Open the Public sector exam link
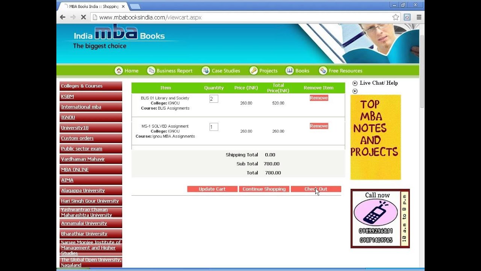The height and width of the screenshot is (271, 481). pos(91,149)
